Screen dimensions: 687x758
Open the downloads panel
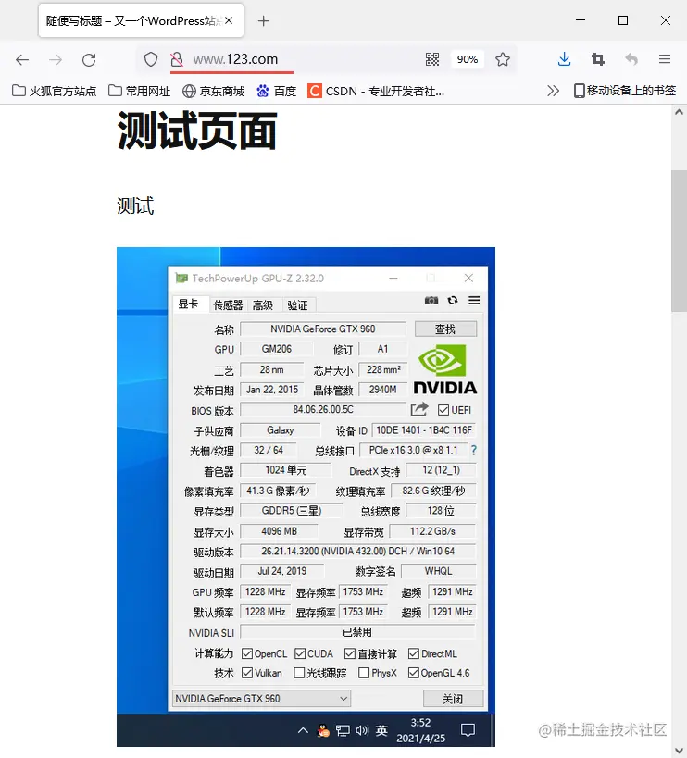coord(564,59)
